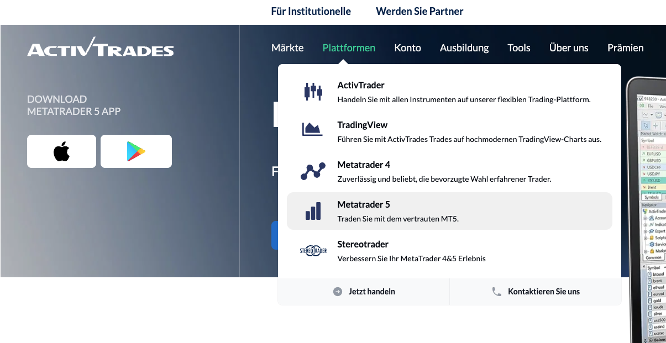Select the Prämien menu item

coord(625,48)
